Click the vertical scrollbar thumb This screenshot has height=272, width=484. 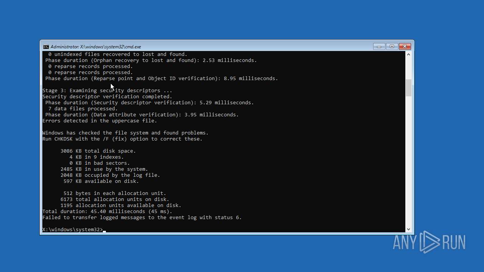[x=408, y=88]
